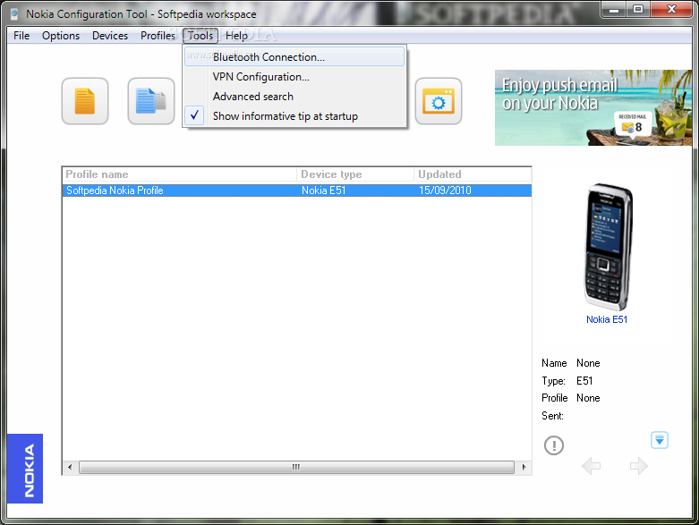699x525 pixels.
Task: Open the Help menu
Action: pyautogui.click(x=236, y=36)
